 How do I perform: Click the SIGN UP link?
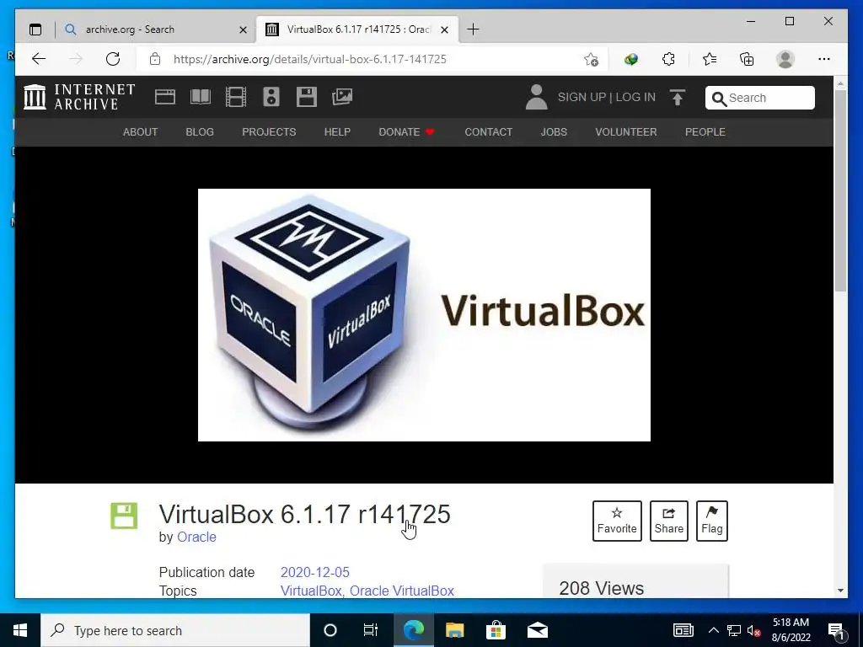pos(582,97)
